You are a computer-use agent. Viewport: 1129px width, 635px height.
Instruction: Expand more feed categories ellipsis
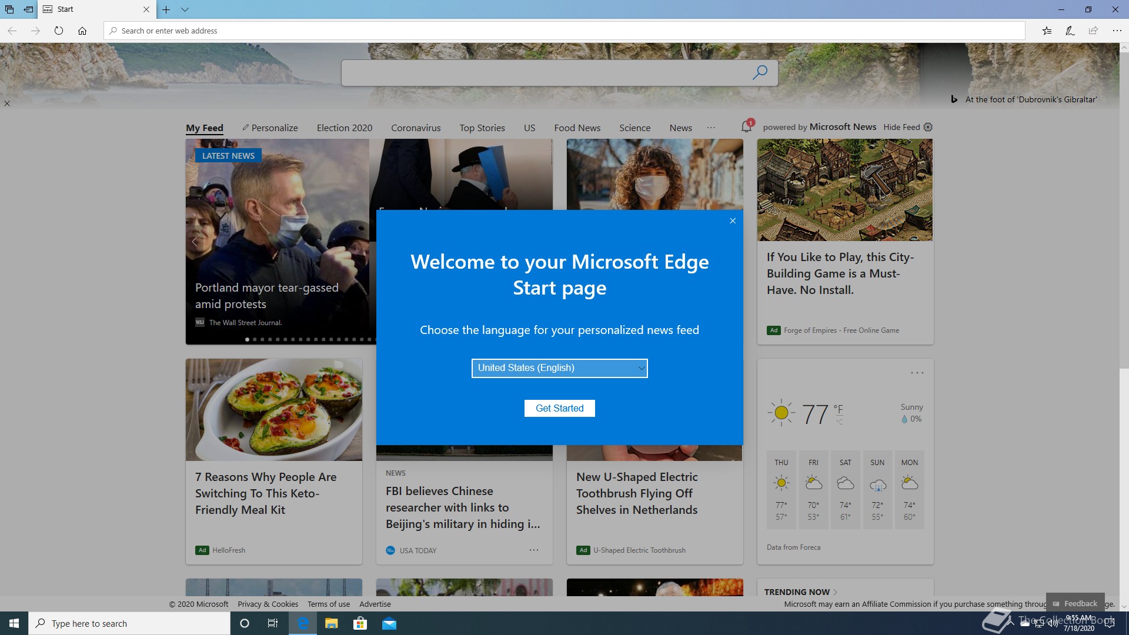point(711,128)
